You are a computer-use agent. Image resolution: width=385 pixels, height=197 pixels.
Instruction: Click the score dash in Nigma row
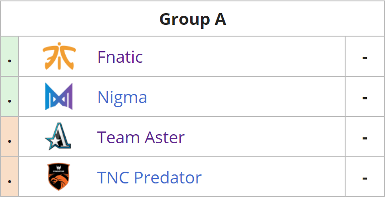(365, 98)
